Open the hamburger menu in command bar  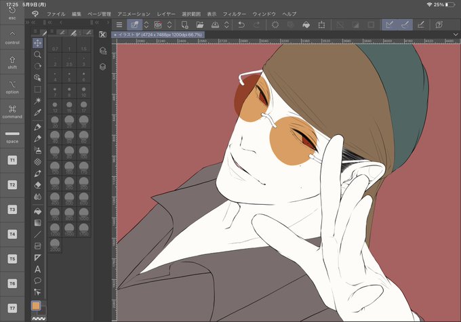click(x=119, y=24)
